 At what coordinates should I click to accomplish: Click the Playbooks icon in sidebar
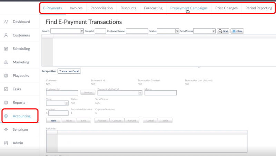pos(6,76)
